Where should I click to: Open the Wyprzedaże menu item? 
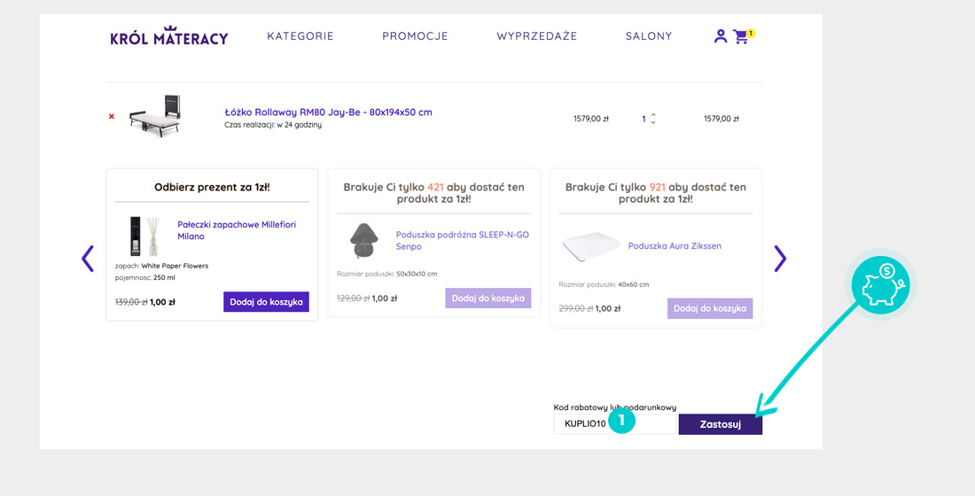[x=536, y=36]
